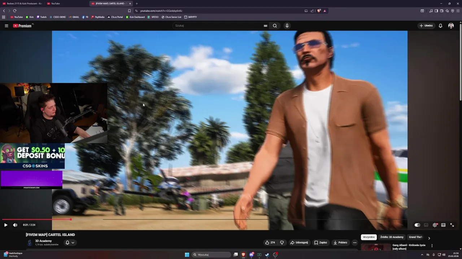The height and width of the screenshot is (259, 462).
Task: Switch to the second YouTube browser tab
Action: click(66, 4)
